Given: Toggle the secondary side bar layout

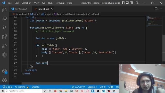Looking at the screenshot, I should 131,3.
